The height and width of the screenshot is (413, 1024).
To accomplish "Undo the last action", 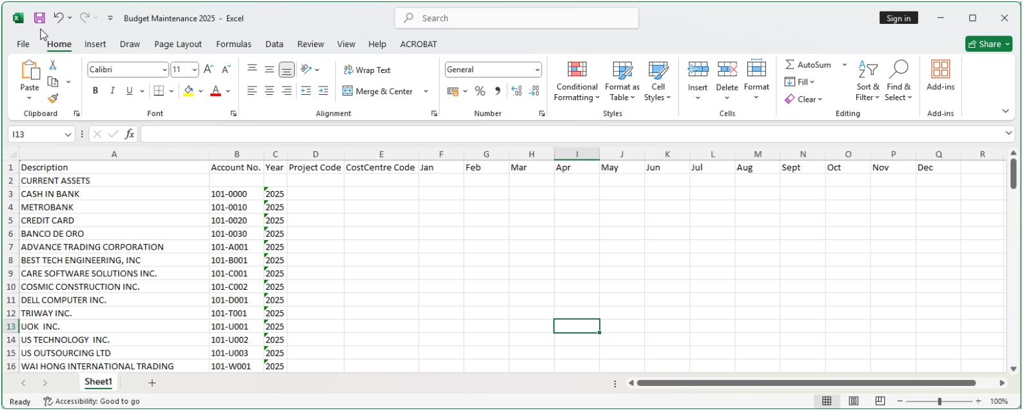I will pos(59,18).
